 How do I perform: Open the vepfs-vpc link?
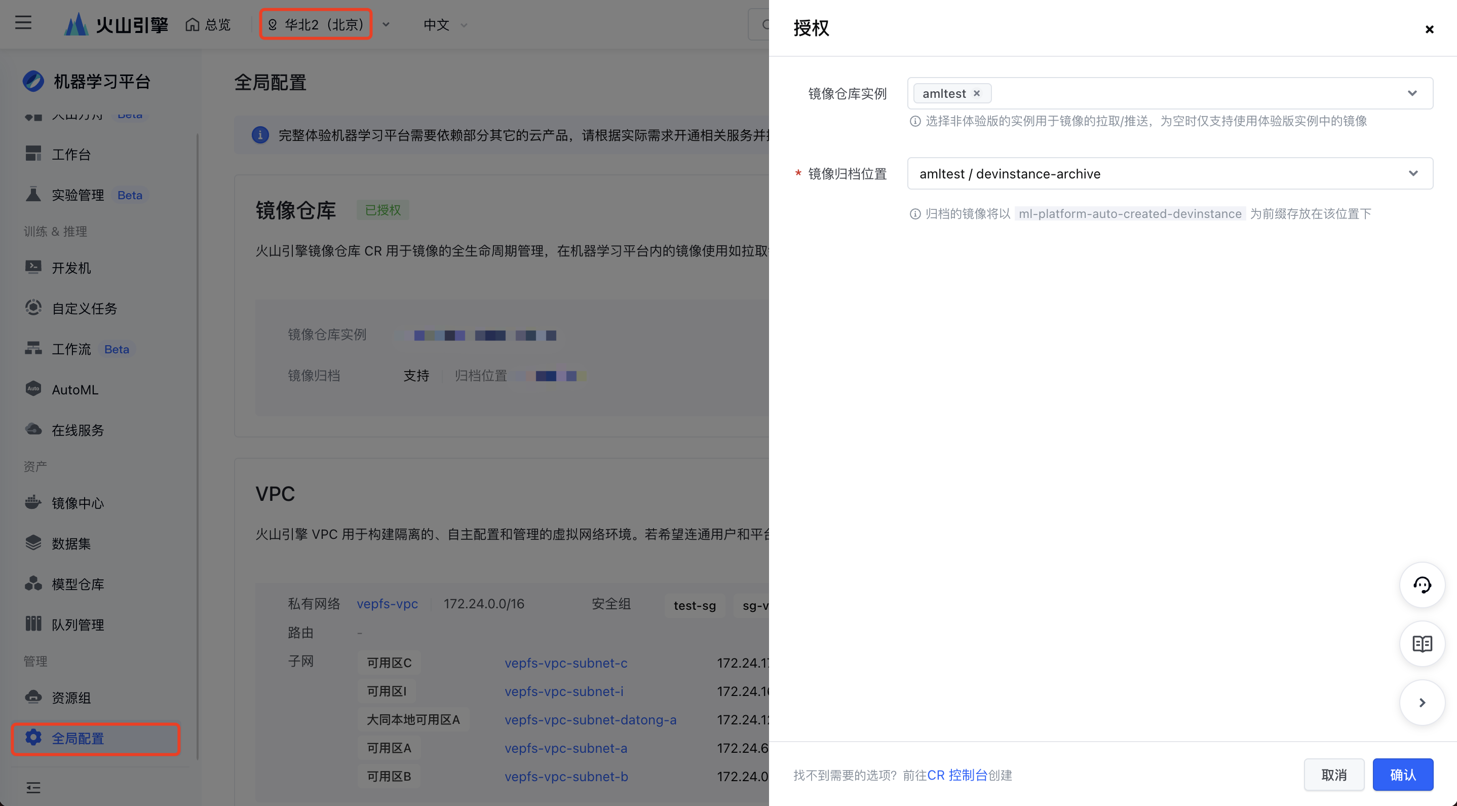coord(387,603)
